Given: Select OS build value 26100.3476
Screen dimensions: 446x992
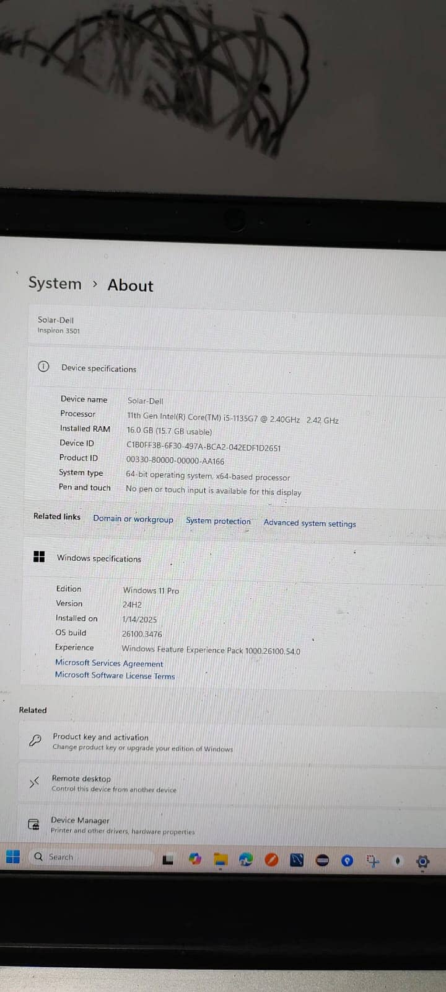Looking at the screenshot, I should (x=142, y=634).
